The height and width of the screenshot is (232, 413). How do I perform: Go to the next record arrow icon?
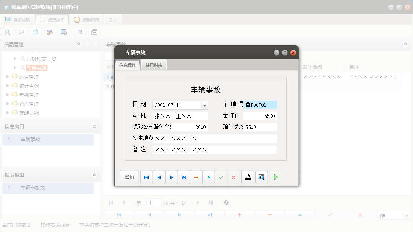(171, 177)
